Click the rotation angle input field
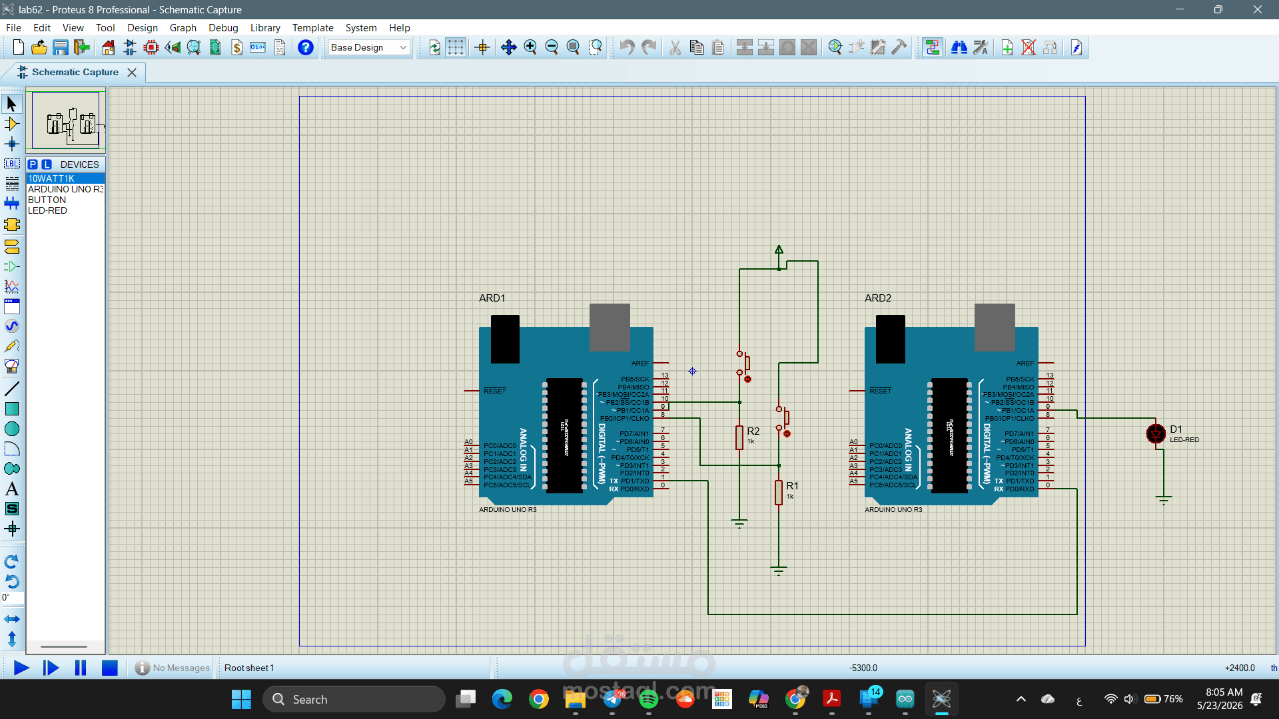 tap(13, 598)
